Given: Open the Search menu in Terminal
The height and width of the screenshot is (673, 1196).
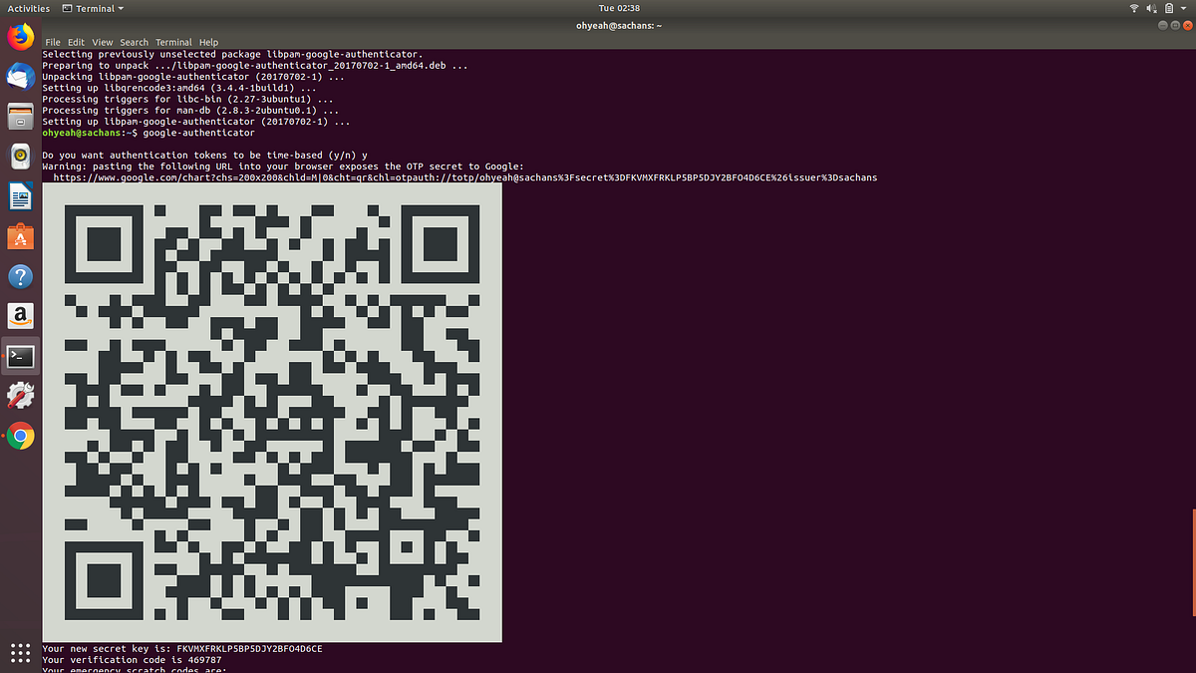Looking at the screenshot, I should click(x=134, y=42).
